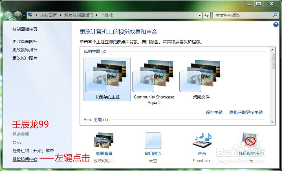Click the refresh icon next to the address bar
Image resolution: width=282 pixels, height=171 pixels.
point(207,15)
